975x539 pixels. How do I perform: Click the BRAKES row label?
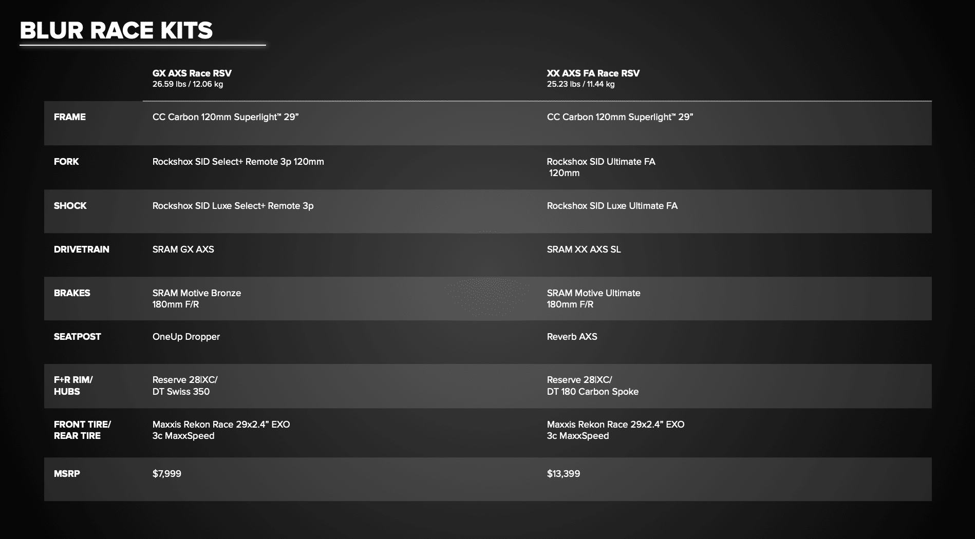pyautogui.click(x=72, y=293)
